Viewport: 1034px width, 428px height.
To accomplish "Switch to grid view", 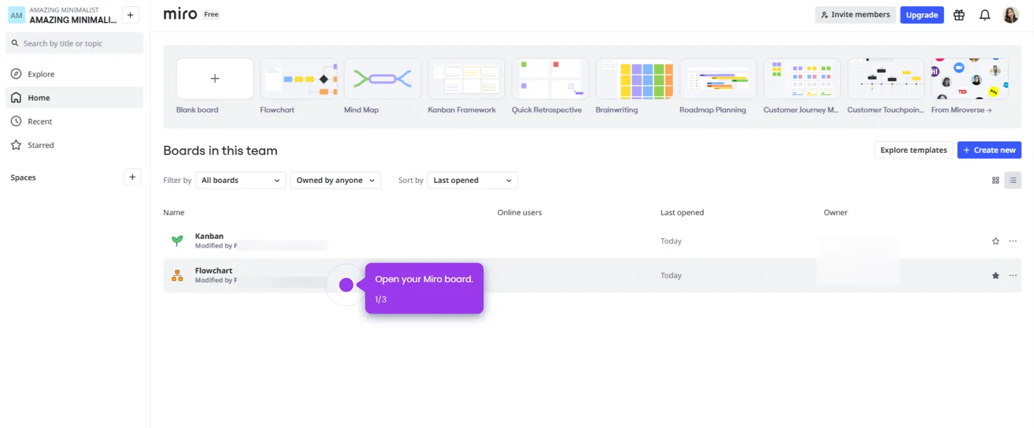I will coord(996,180).
